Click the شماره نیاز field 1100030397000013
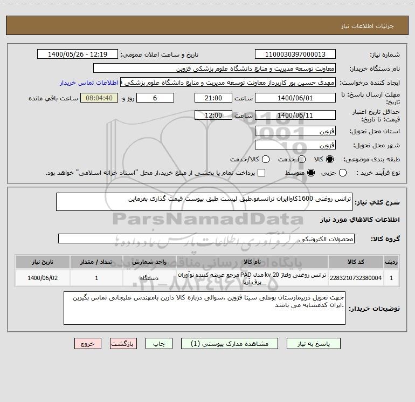 click(x=295, y=54)
